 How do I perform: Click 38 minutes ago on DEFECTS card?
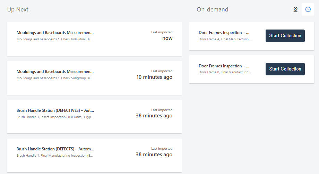point(154,155)
